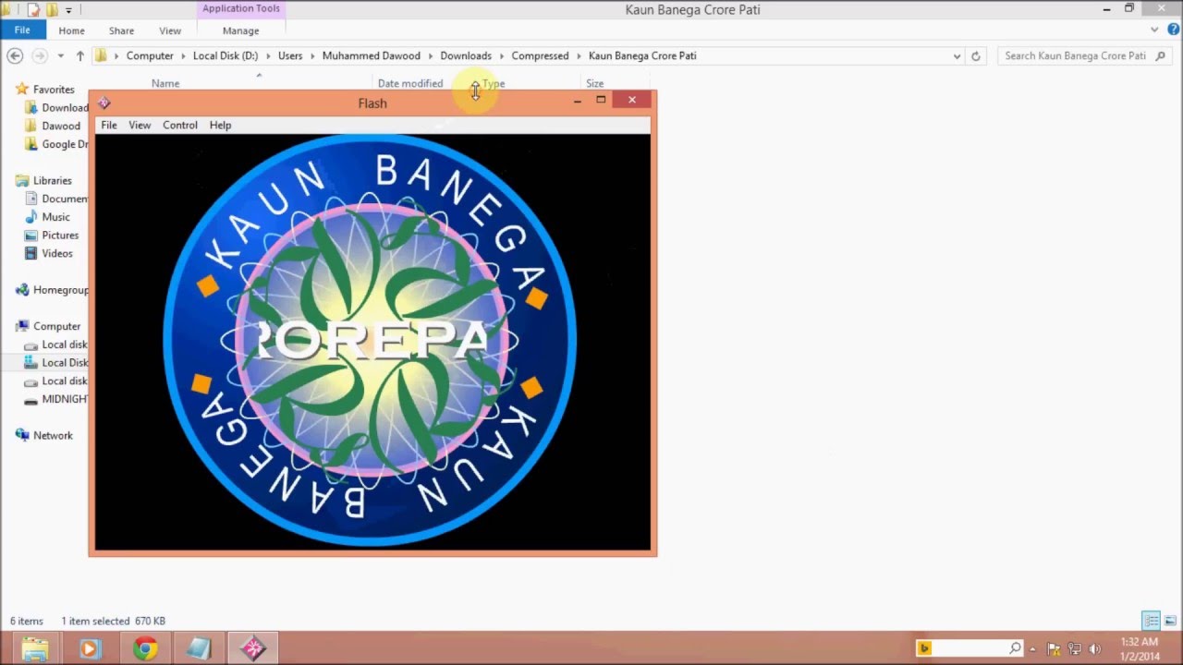Open the File menu in the Flash window
1183x665 pixels.
tap(108, 125)
